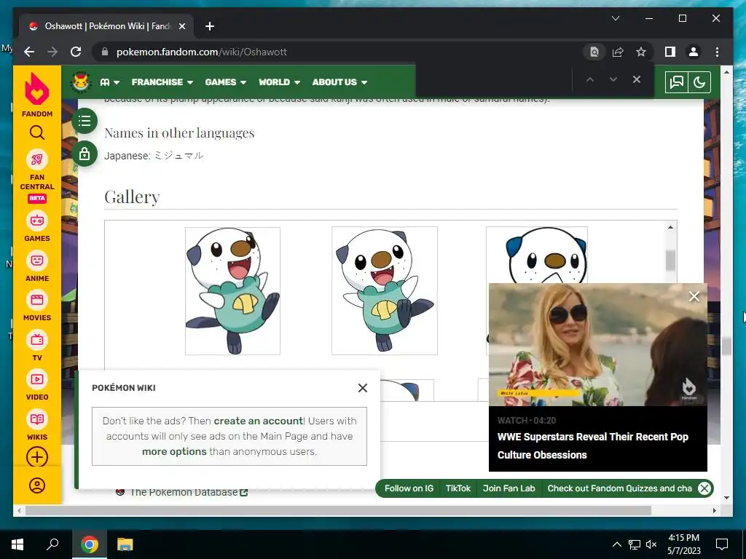The image size is (746, 559).
Task: Open the wiki discussions chat icon
Action: click(677, 82)
